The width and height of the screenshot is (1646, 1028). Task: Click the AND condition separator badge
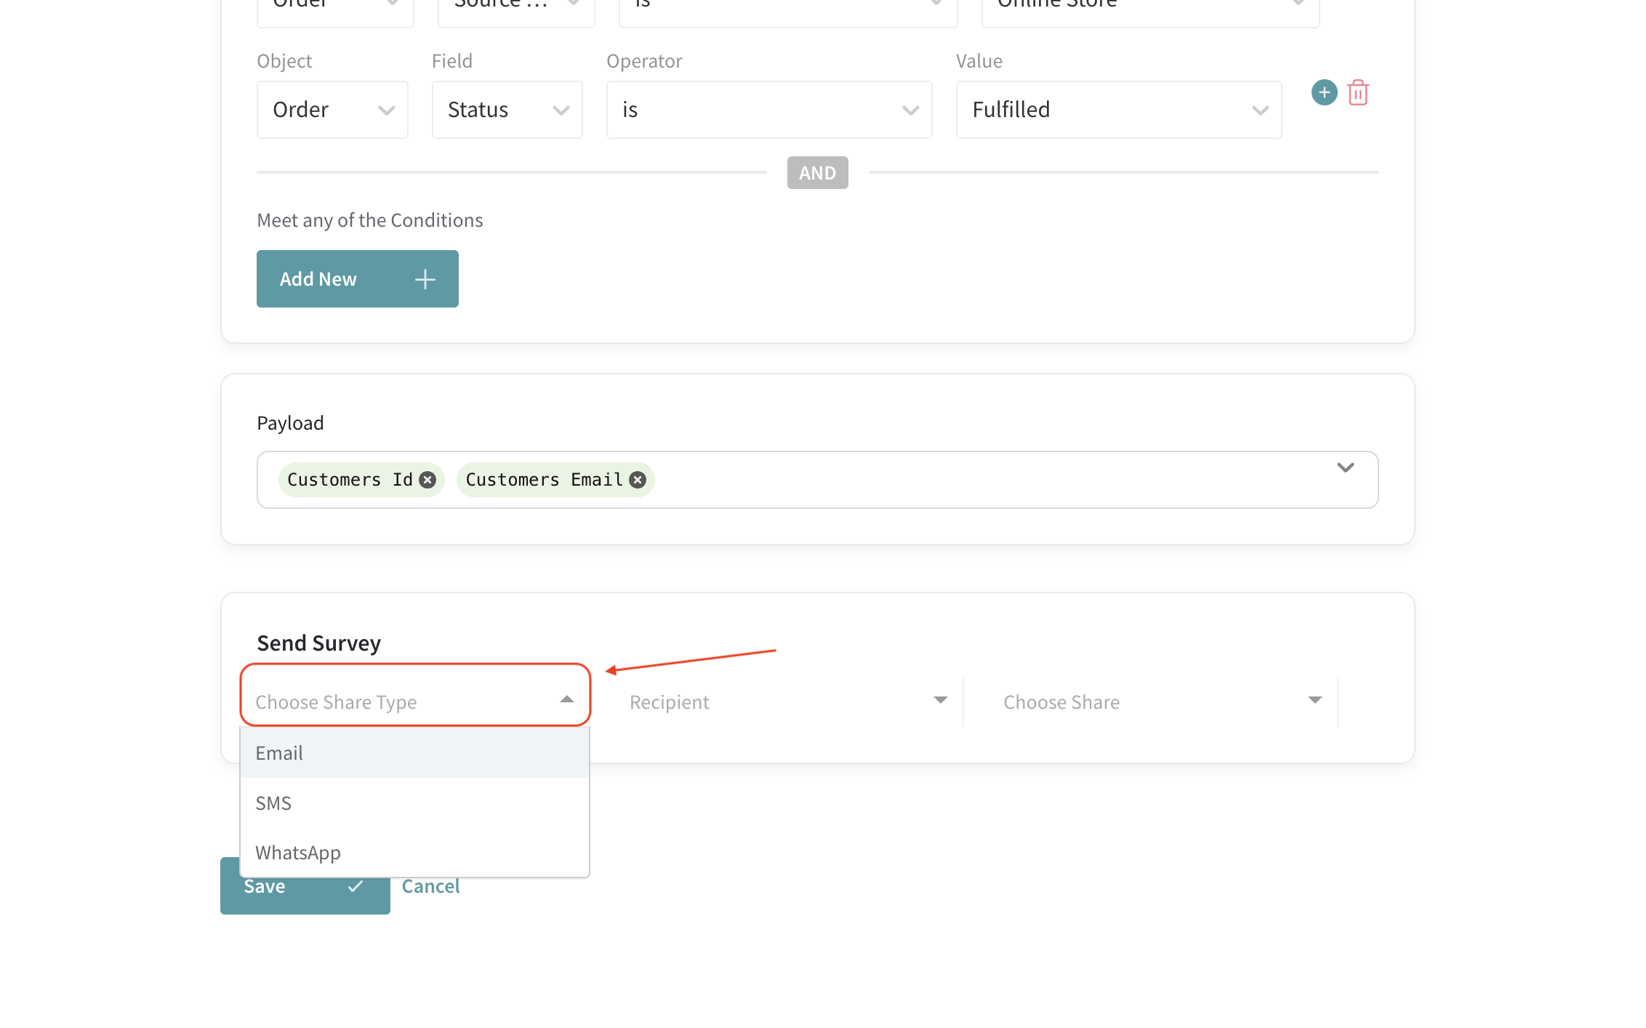(x=817, y=173)
